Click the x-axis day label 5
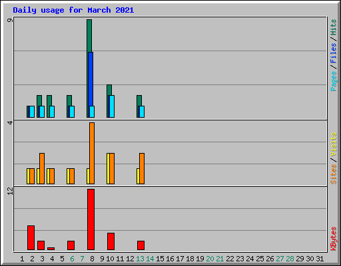Viewport: 341px width, 266px height. point(62,259)
